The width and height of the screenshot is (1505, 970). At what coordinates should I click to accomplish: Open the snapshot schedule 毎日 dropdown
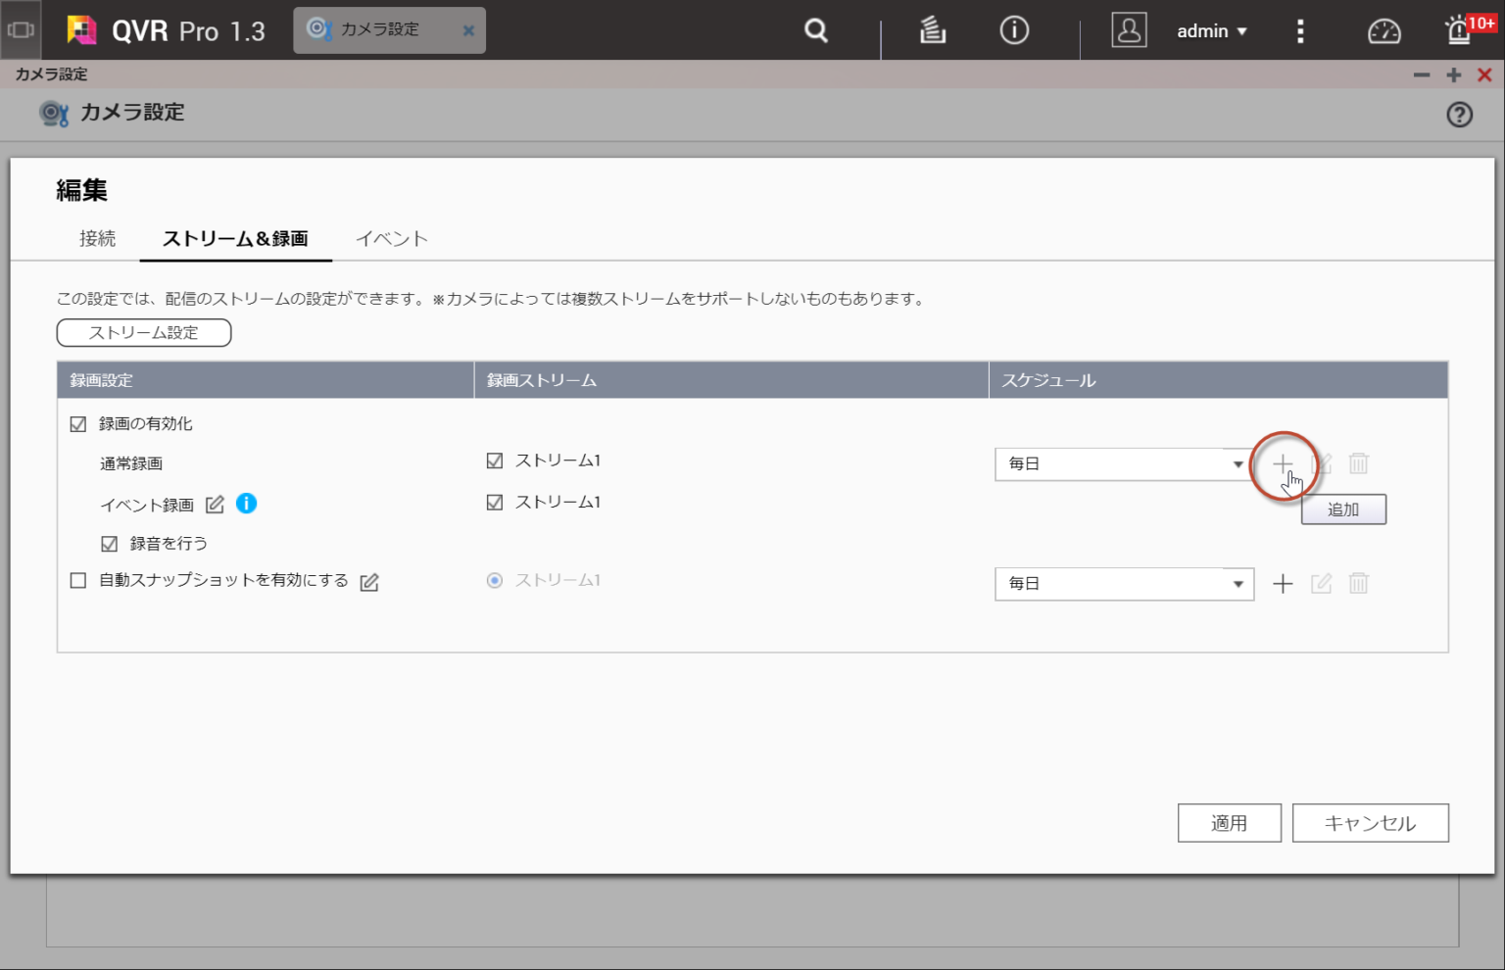click(1124, 584)
